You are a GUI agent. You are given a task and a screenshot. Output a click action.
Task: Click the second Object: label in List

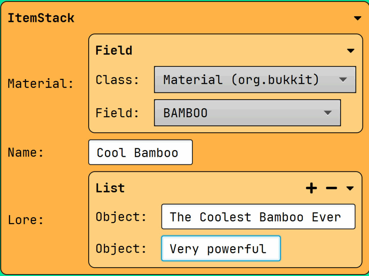121,249
